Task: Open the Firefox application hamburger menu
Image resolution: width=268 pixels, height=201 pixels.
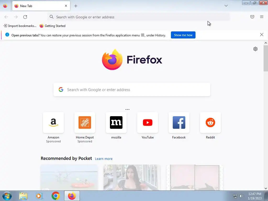Action: pos(262,17)
